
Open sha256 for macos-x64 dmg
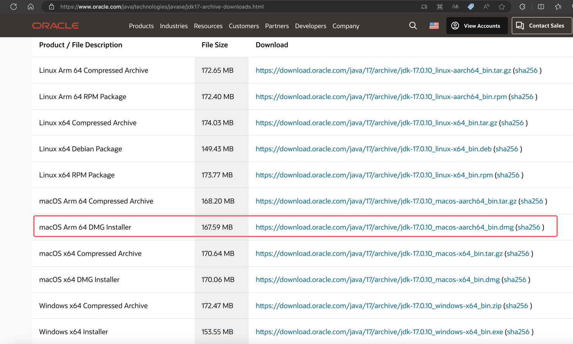pyautogui.click(x=515, y=279)
